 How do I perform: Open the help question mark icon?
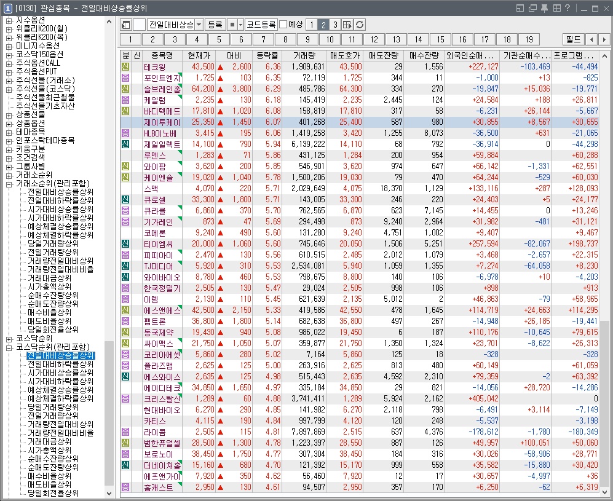click(568, 8)
